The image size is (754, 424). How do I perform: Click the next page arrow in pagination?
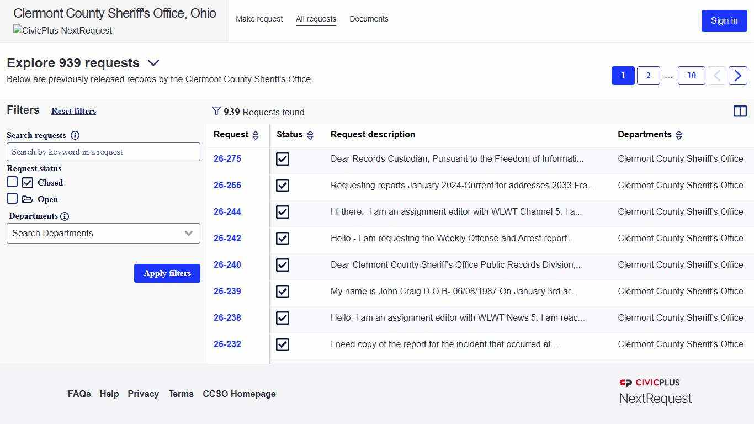(737, 76)
